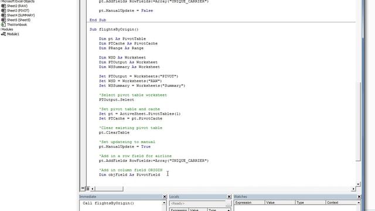Click code horizontal scrollbar left arrow

tap(93, 189)
